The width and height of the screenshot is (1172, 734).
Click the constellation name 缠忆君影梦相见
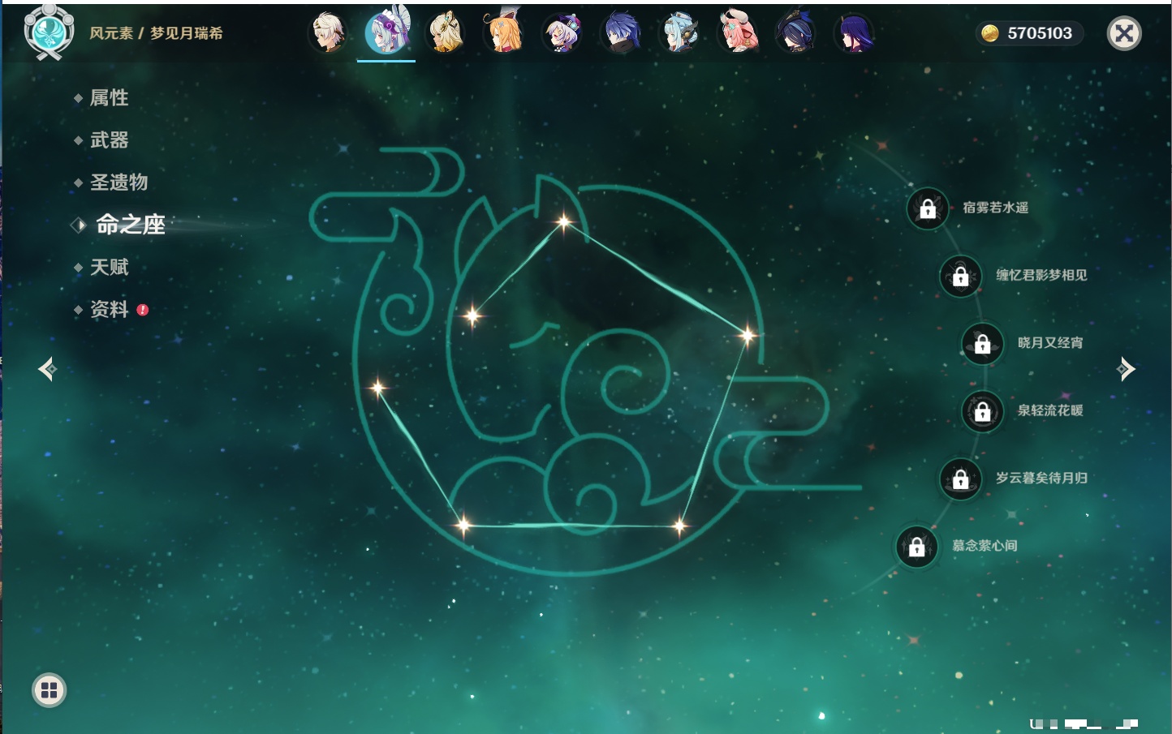click(1041, 275)
